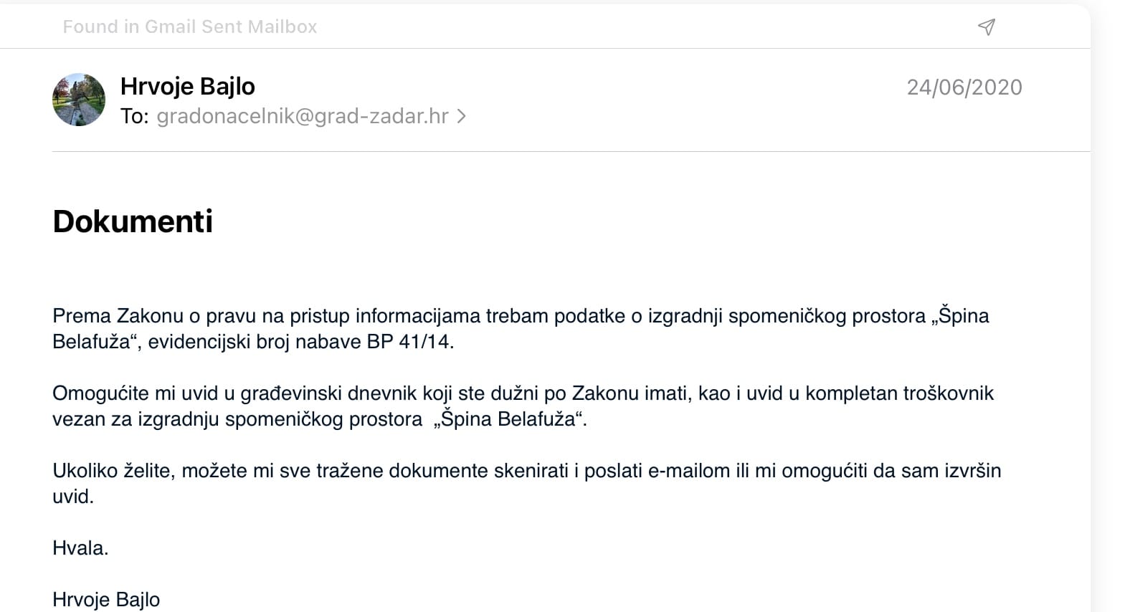Select recipient gradonacelnik@grad-zadar.hr address
The width and height of the screenshot is (1125, 612).
tap(303, 116)
